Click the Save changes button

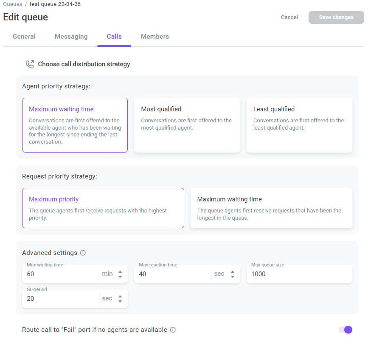(x=336, y=17)
